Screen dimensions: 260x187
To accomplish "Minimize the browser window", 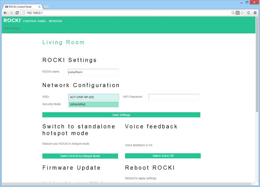I will pos(242,2).
